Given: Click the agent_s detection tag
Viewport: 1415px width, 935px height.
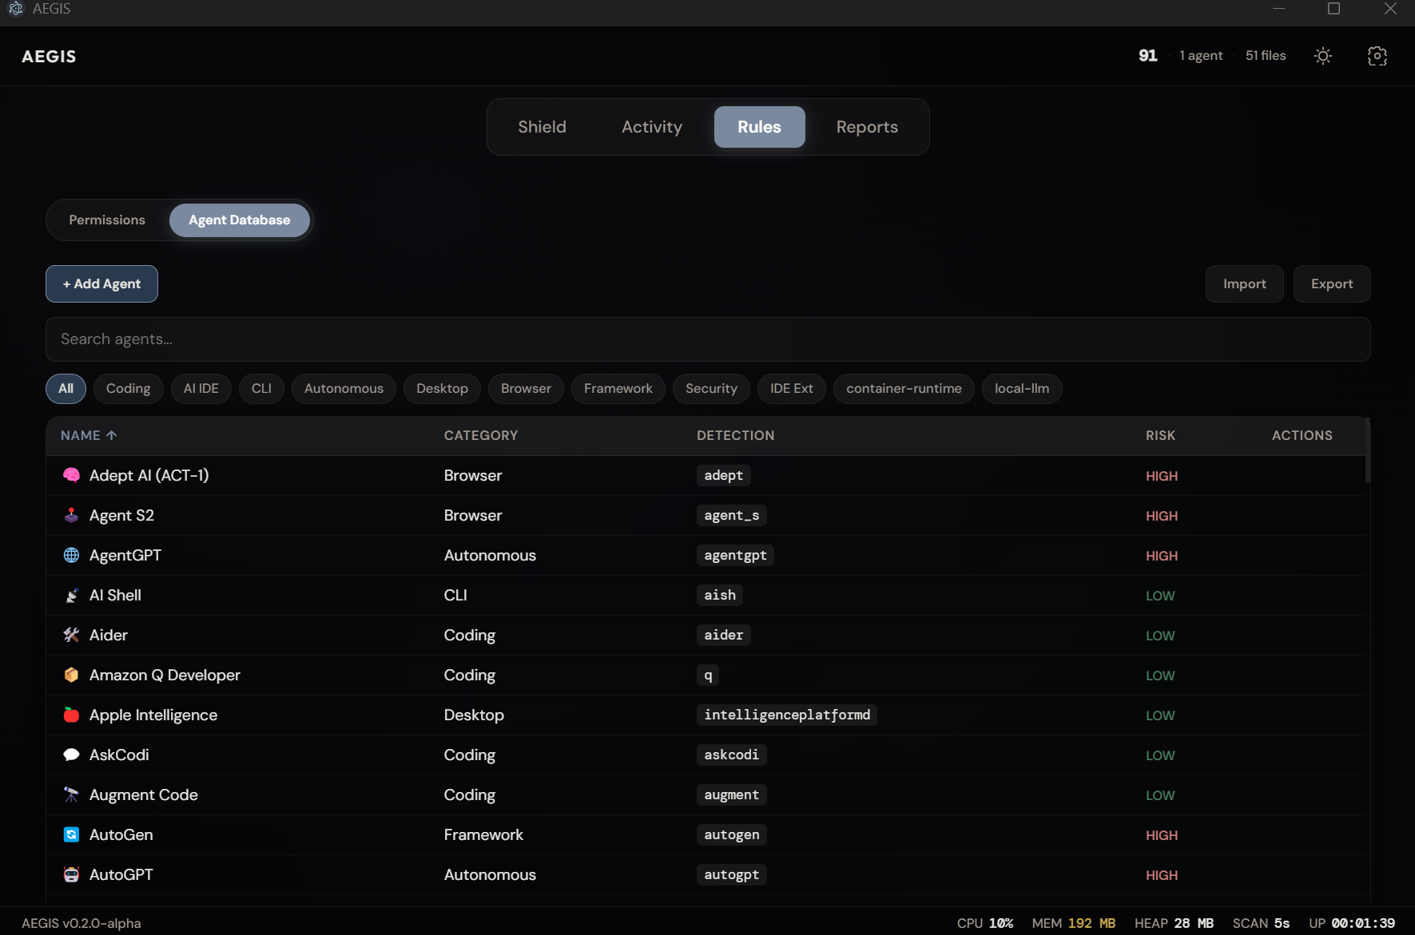Looking at the screenshot, I should coord(732,515).
